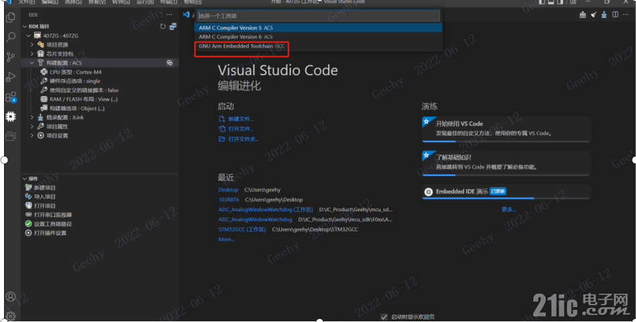
Task: Open 了解基础知识 walkthrough card
Action: click(x=506, y=163)
